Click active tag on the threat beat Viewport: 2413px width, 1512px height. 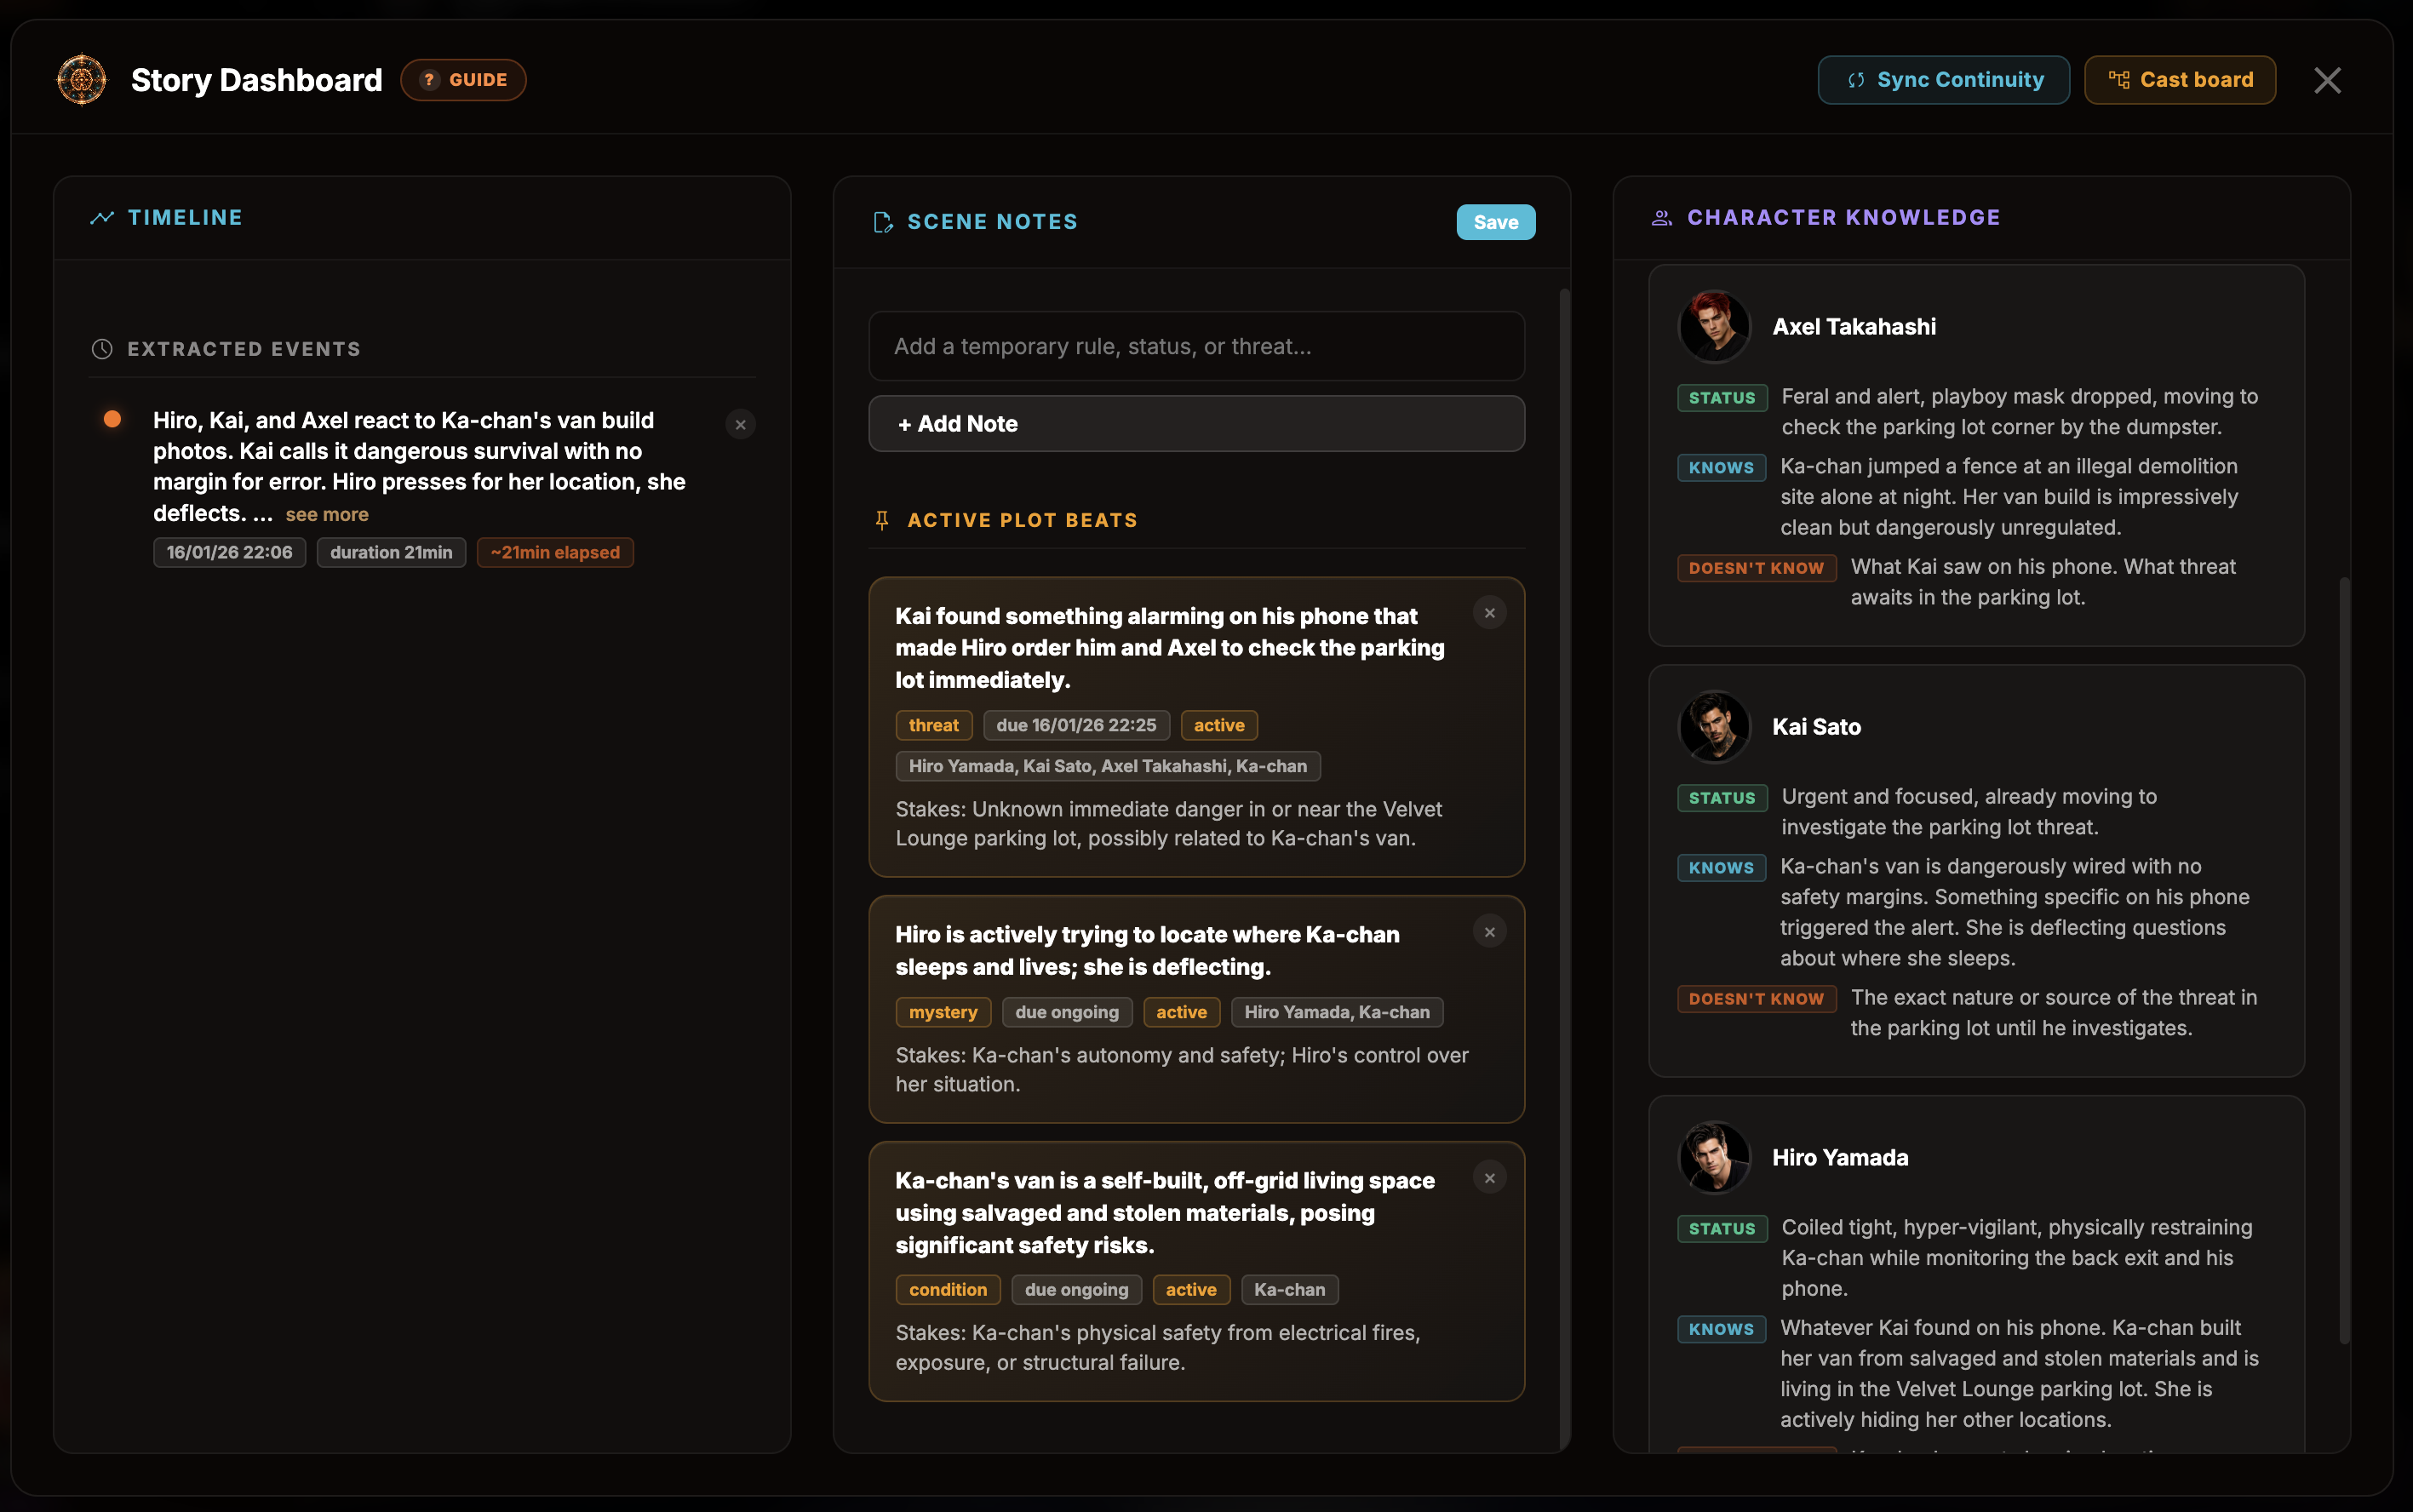click(x=1219, y=725)
